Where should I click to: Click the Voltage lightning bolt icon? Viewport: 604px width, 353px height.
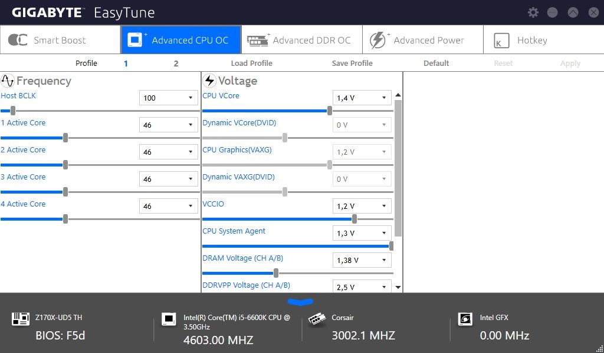[209, 81]
